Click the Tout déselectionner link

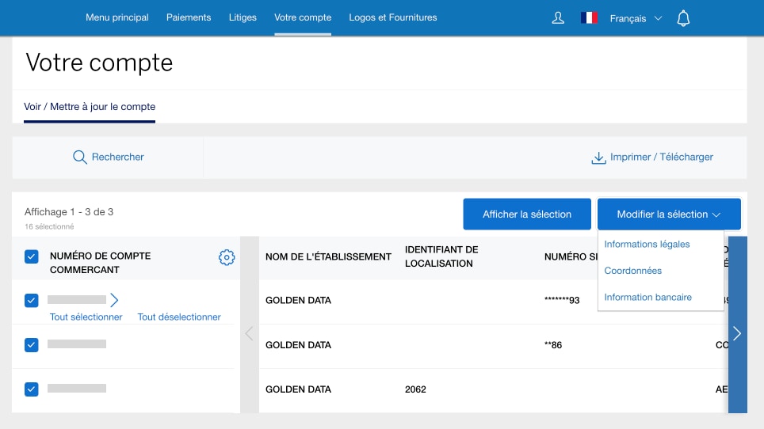click(179, 317)
